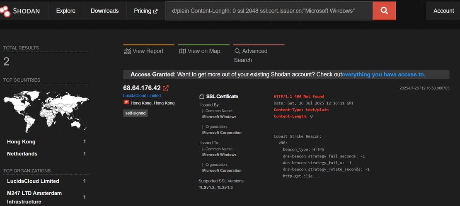
Task: Click the View on Map icon
Action: pyautogui.click(x=182, y=51)
